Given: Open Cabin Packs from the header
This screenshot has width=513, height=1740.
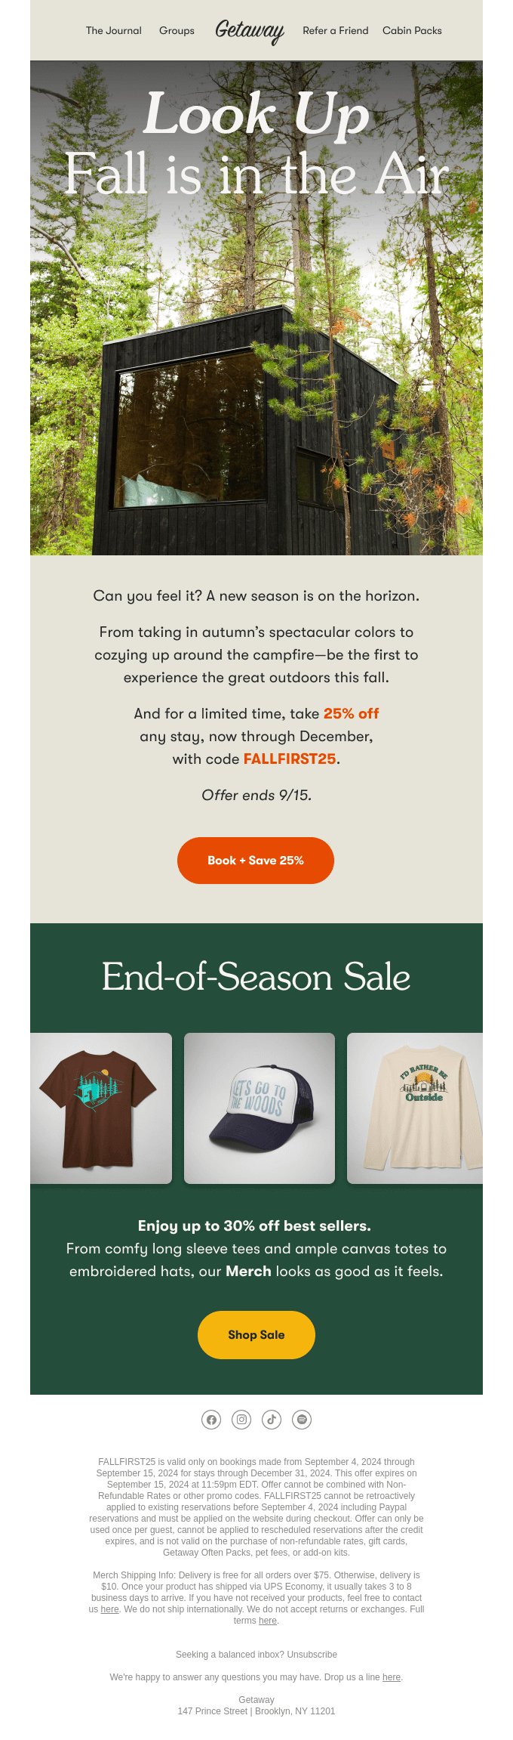Looking at the screenshot, I should pos(412,31).
